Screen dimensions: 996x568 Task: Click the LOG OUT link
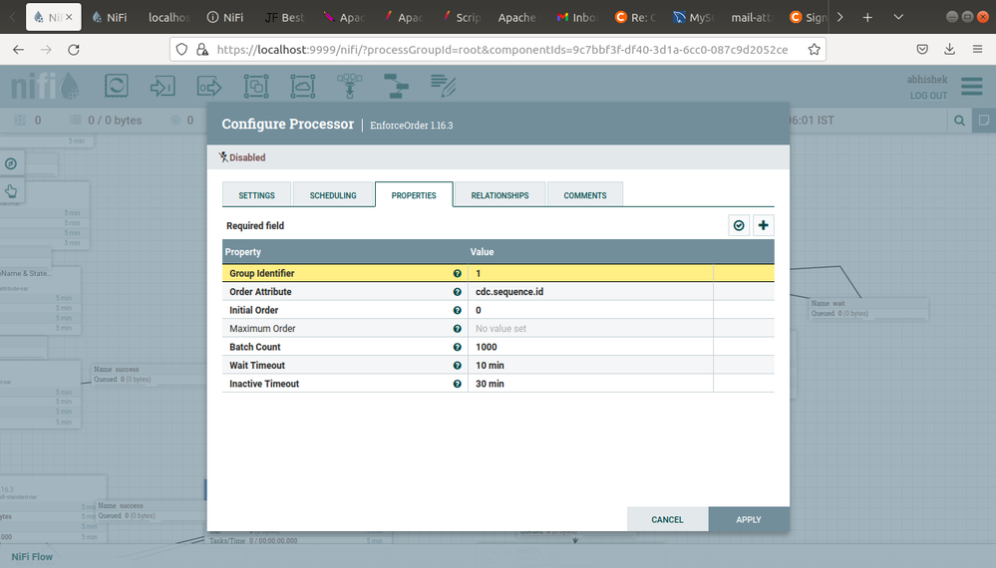coord(928,96)
